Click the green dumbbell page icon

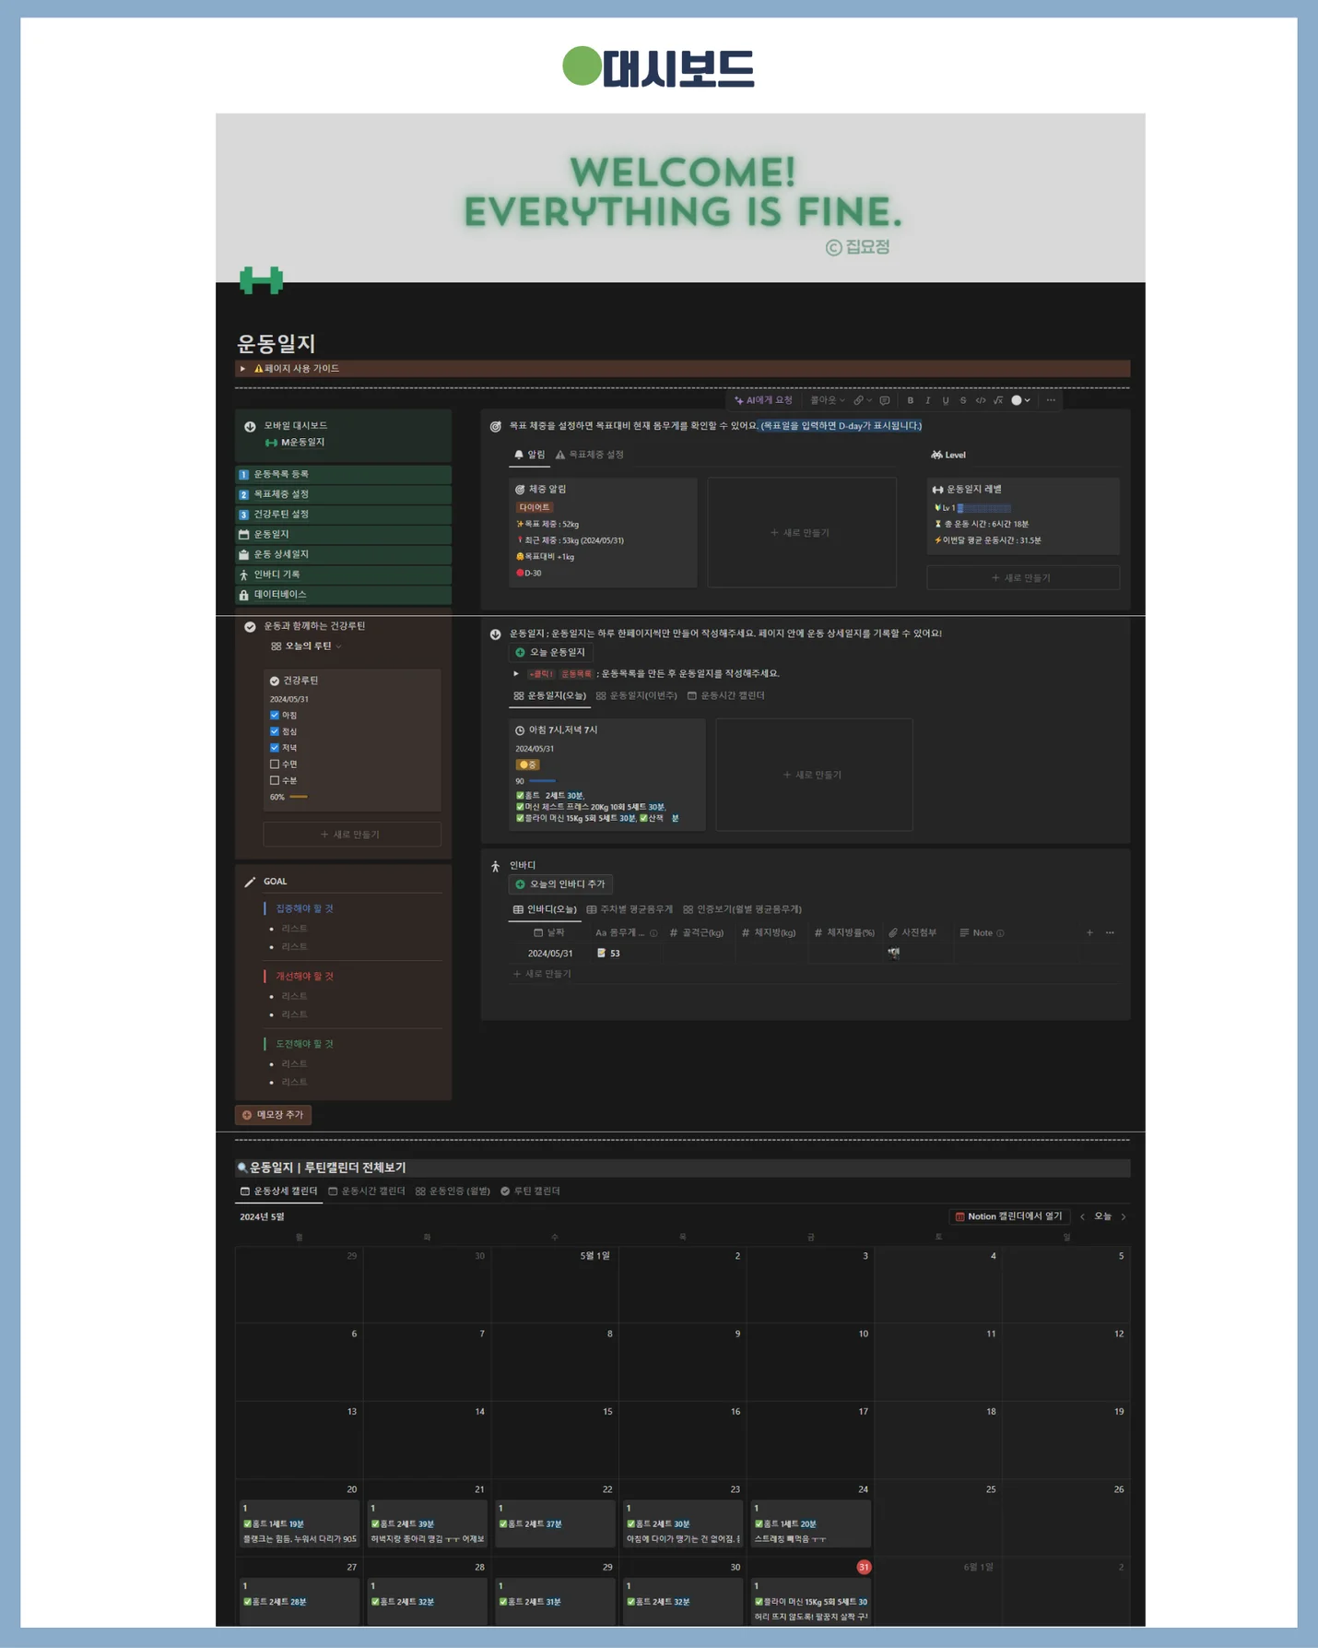pos(261,279)
